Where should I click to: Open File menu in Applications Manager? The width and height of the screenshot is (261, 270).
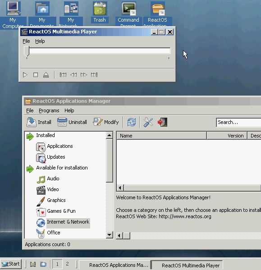(30, 110)
